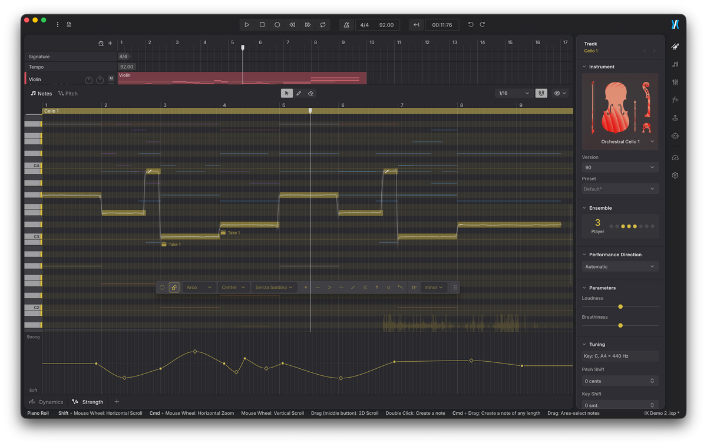Open the mixer faders sidebar panel

coord(675,82)
